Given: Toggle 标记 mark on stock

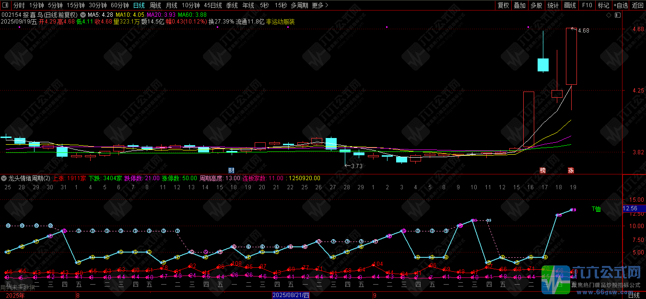Looking at the screenshot, I should pyautogui.click(x=603, y=5).
